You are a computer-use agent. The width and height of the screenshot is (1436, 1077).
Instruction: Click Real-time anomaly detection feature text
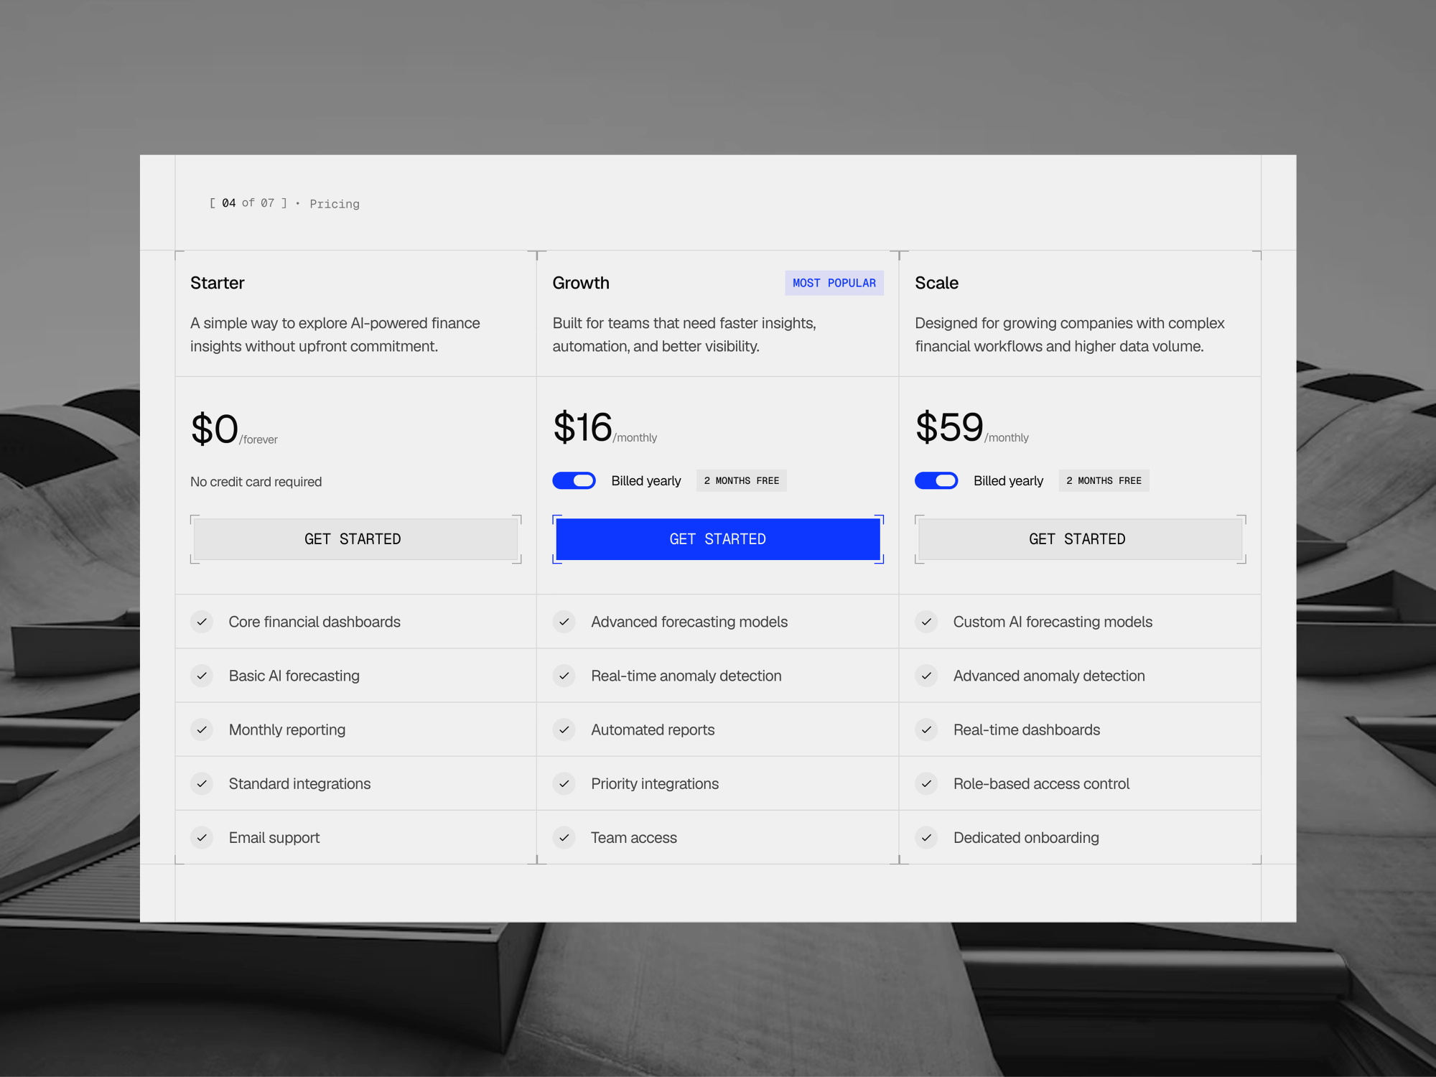[x=686, y=676]
